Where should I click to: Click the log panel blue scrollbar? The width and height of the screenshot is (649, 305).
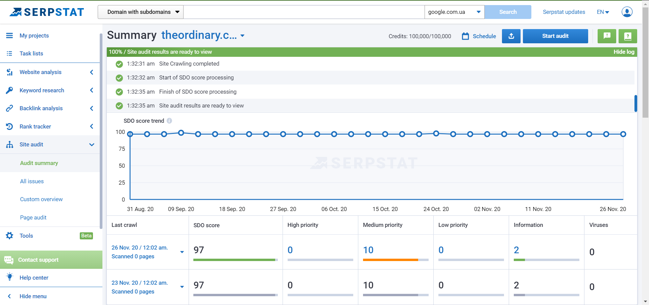[635, 103]
